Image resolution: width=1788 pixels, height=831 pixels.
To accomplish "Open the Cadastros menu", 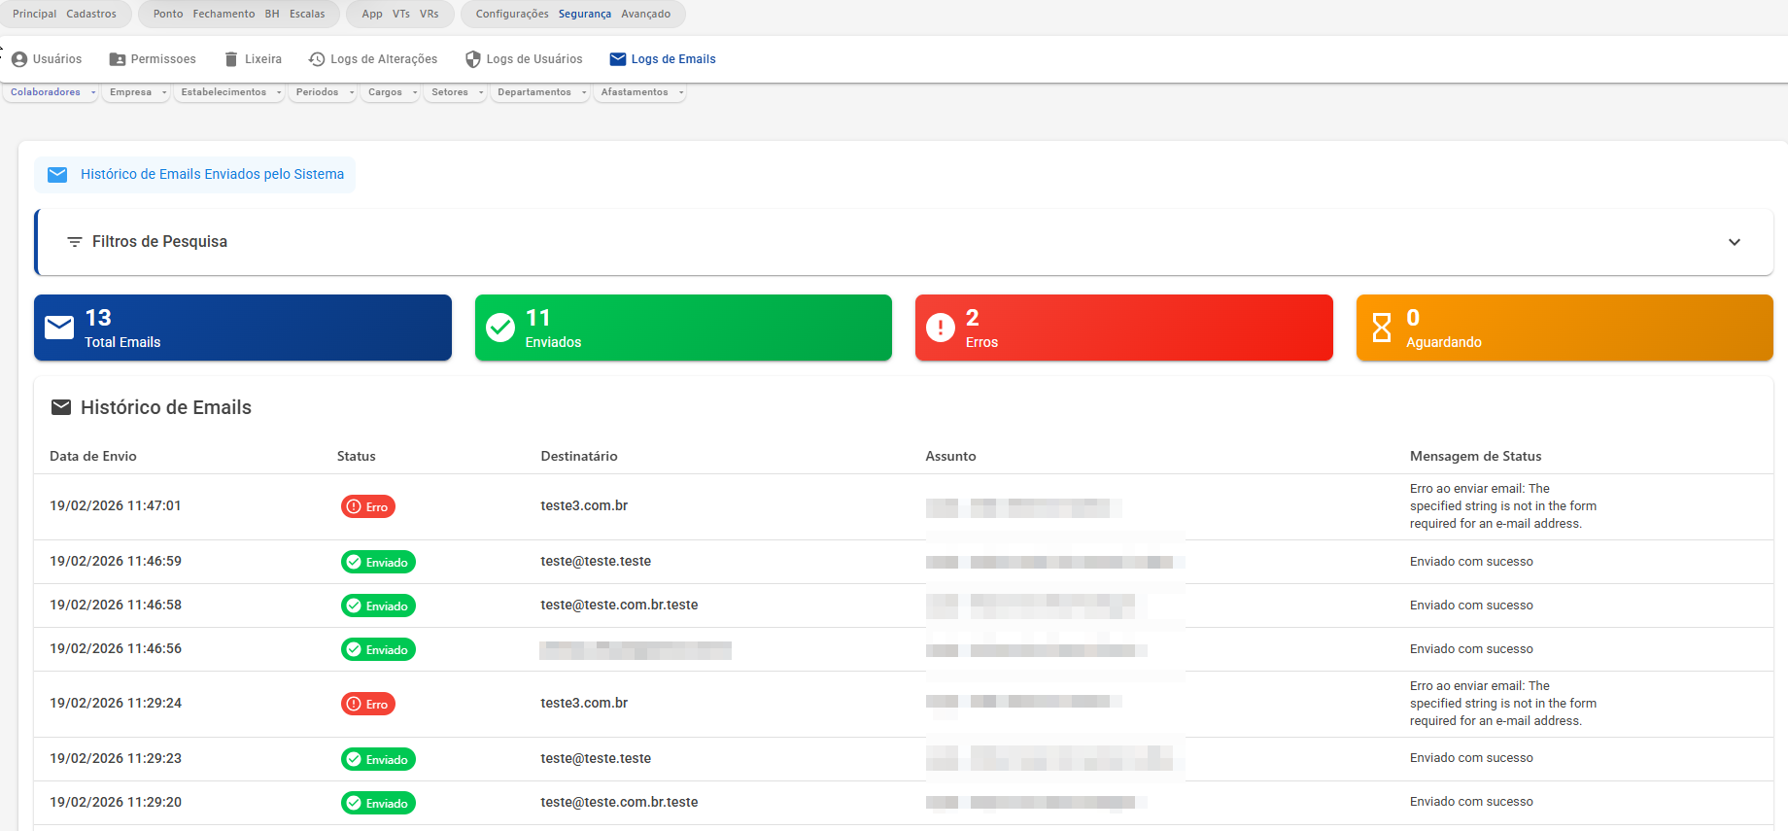I will point(91,15).
